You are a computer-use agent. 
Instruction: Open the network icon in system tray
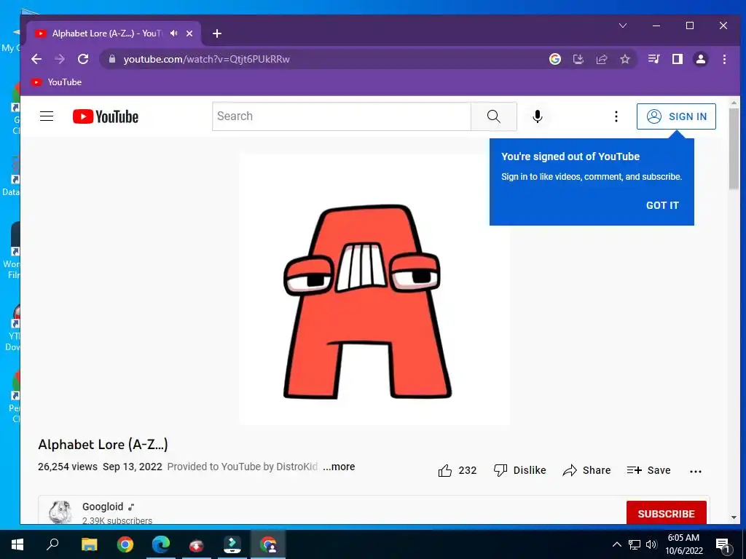(x=635, y=544)
